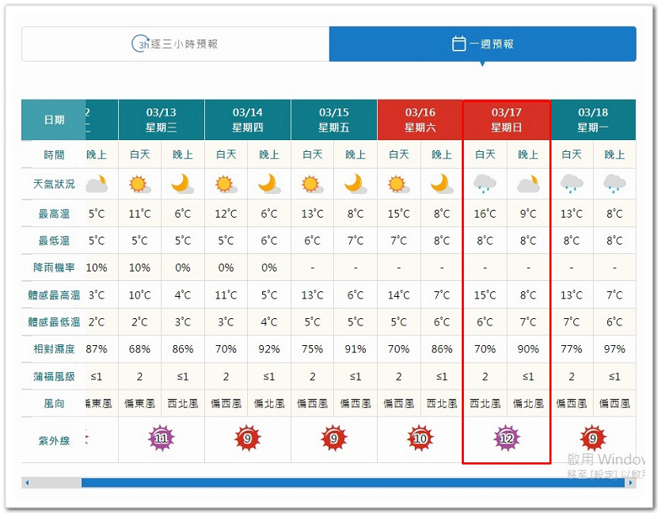The image size is (658, 513).
Task: Click the 白天 label under 03/15
Action: pos(312,155)
